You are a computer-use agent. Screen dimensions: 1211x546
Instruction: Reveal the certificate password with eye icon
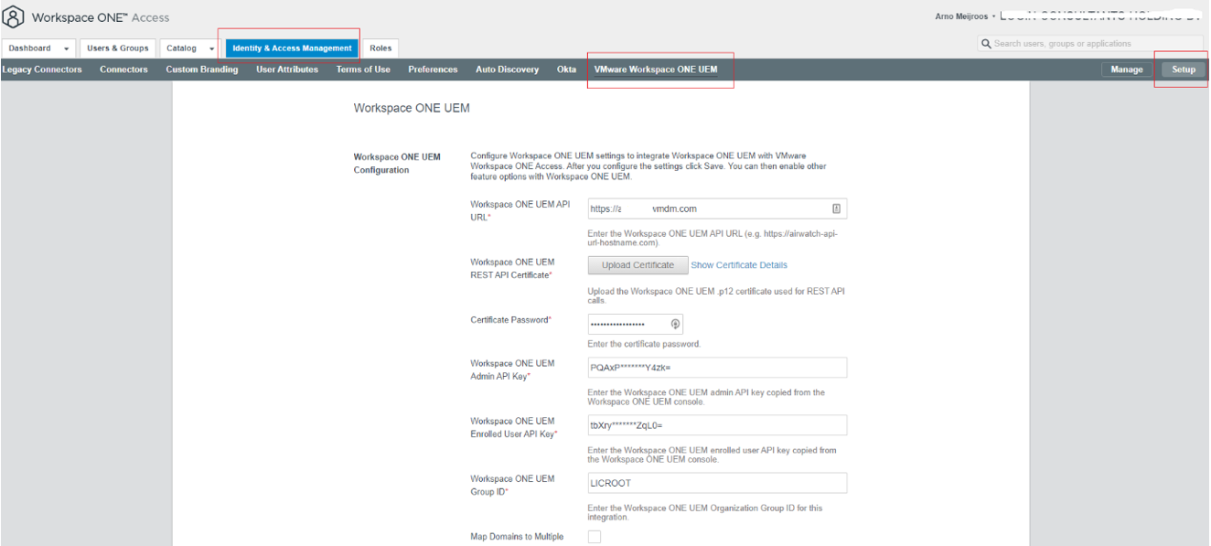(673, 324)
